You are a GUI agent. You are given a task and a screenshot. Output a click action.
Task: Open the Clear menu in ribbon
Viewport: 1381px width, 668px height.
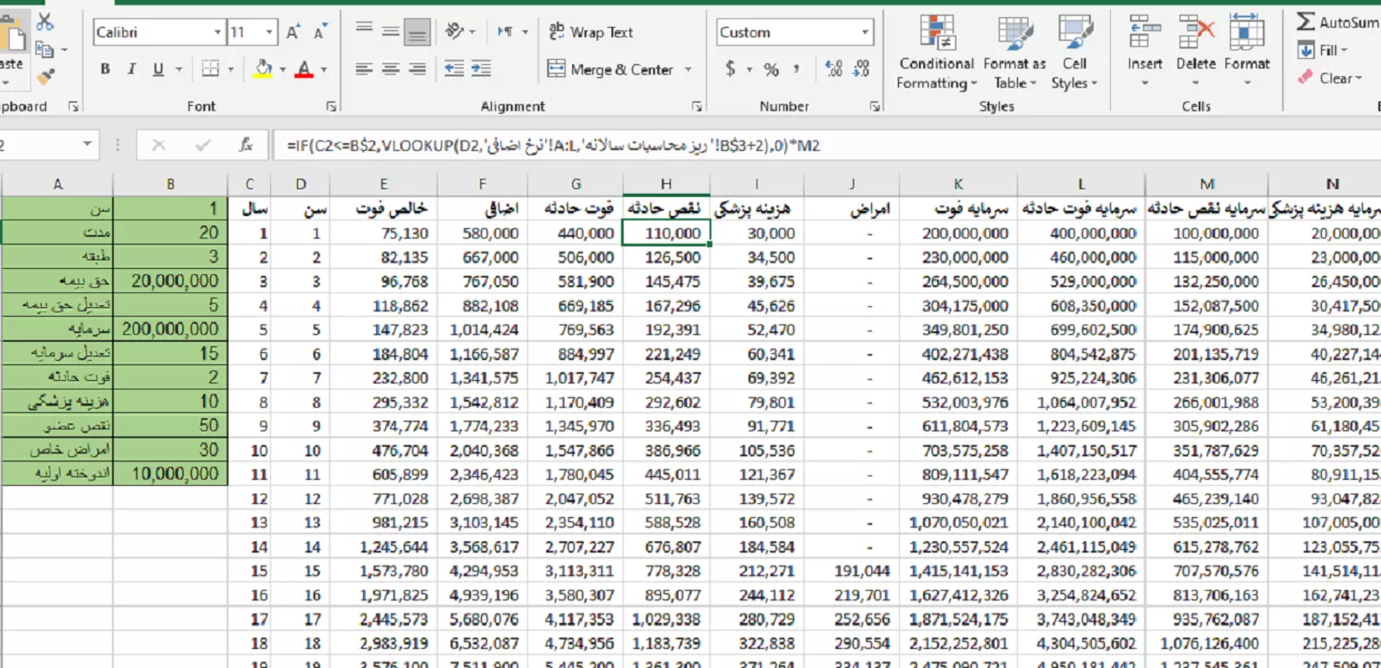click(x=1329, y=78)
